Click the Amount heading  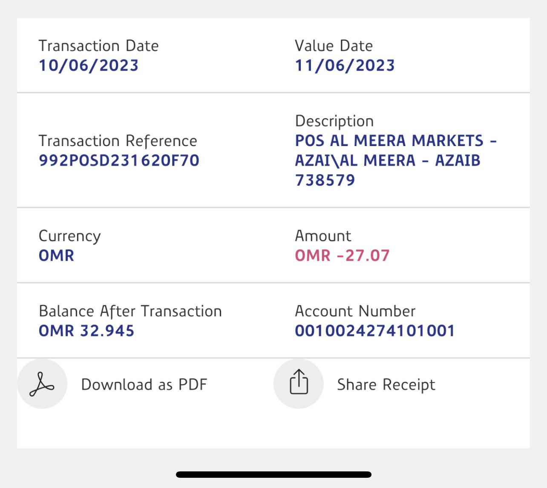point(323,236)
